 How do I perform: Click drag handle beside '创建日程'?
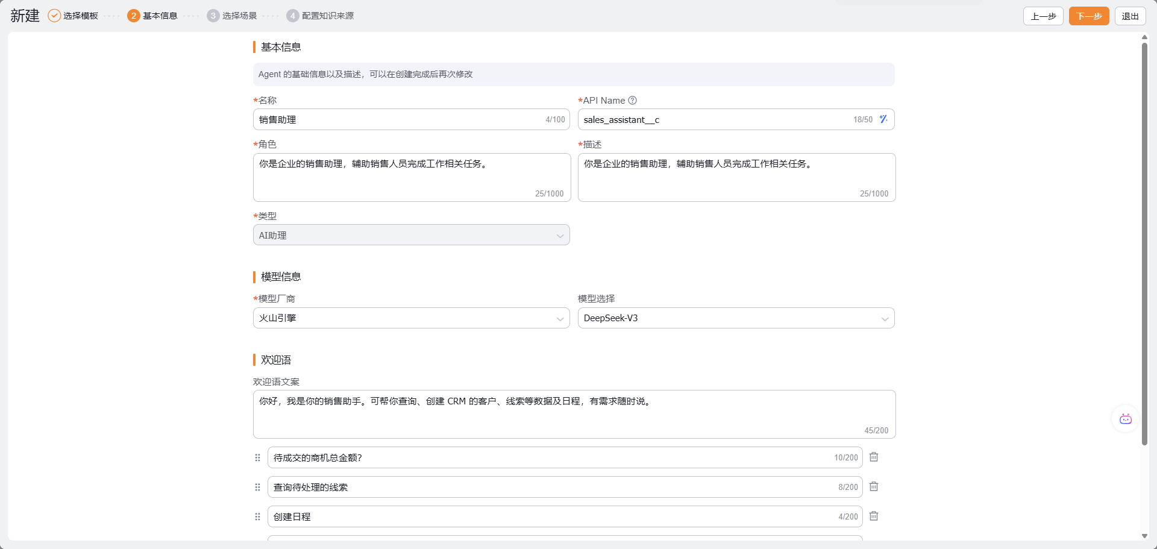(x=257, y=517)
